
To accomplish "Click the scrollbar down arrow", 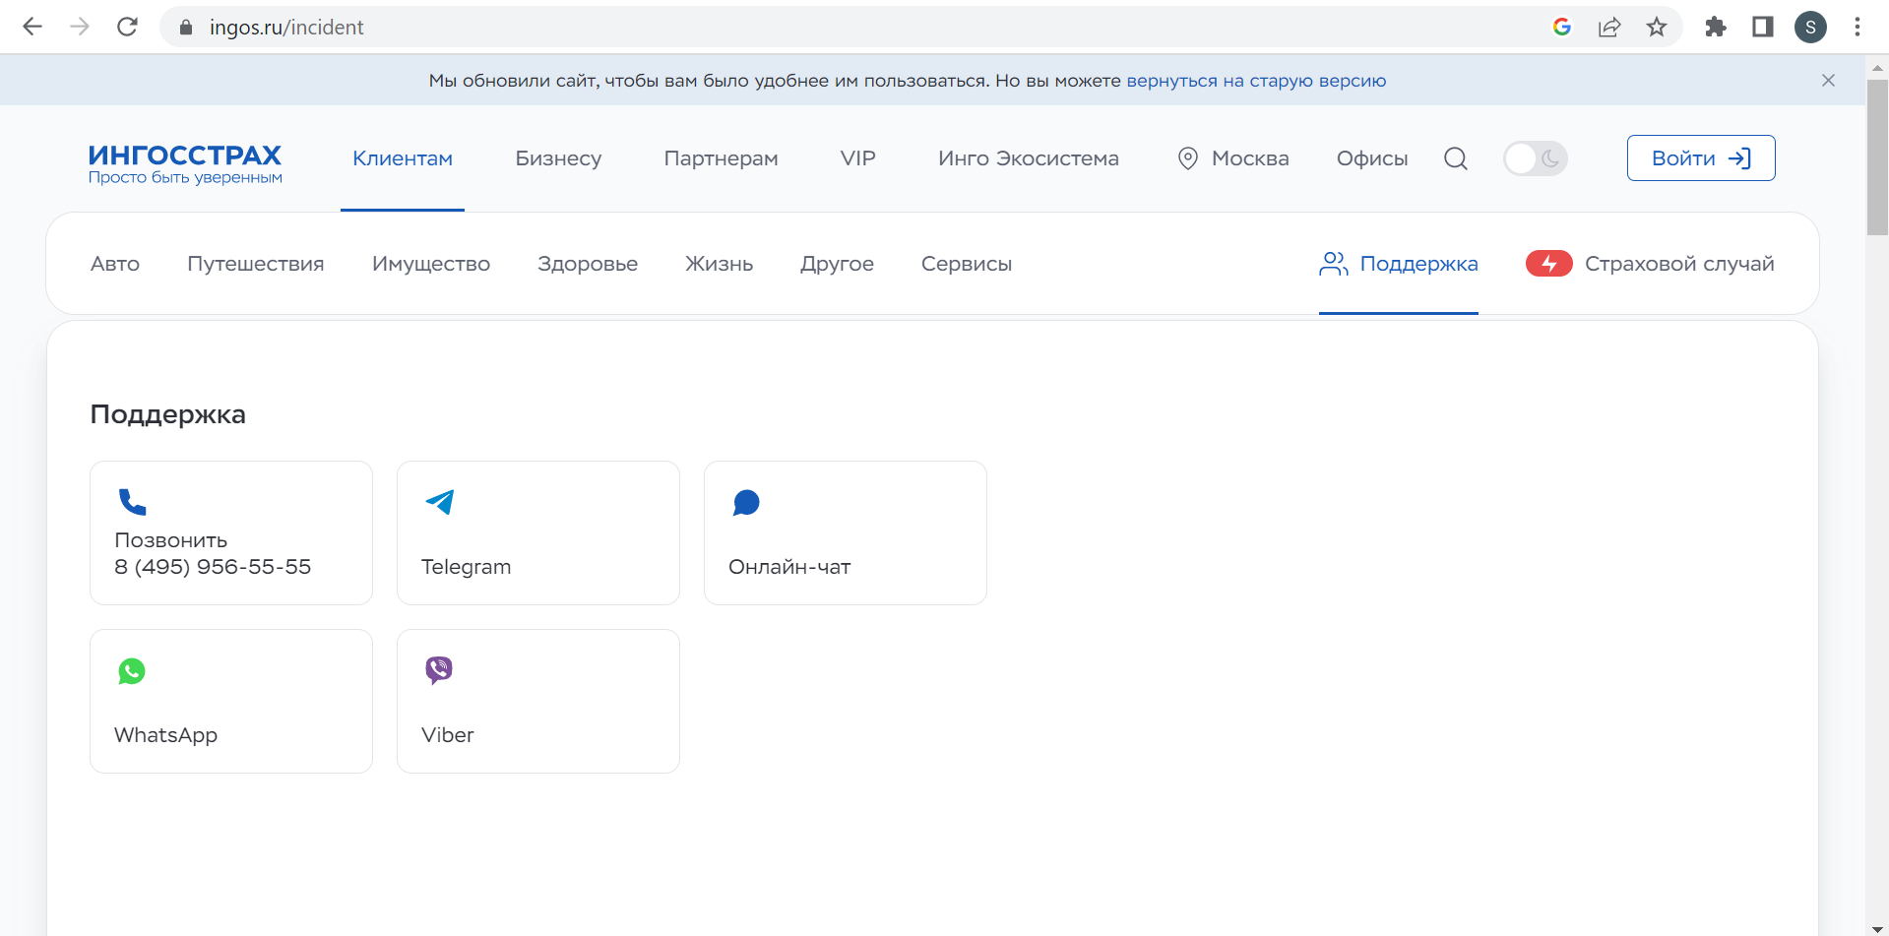I will click(1877, 928).
